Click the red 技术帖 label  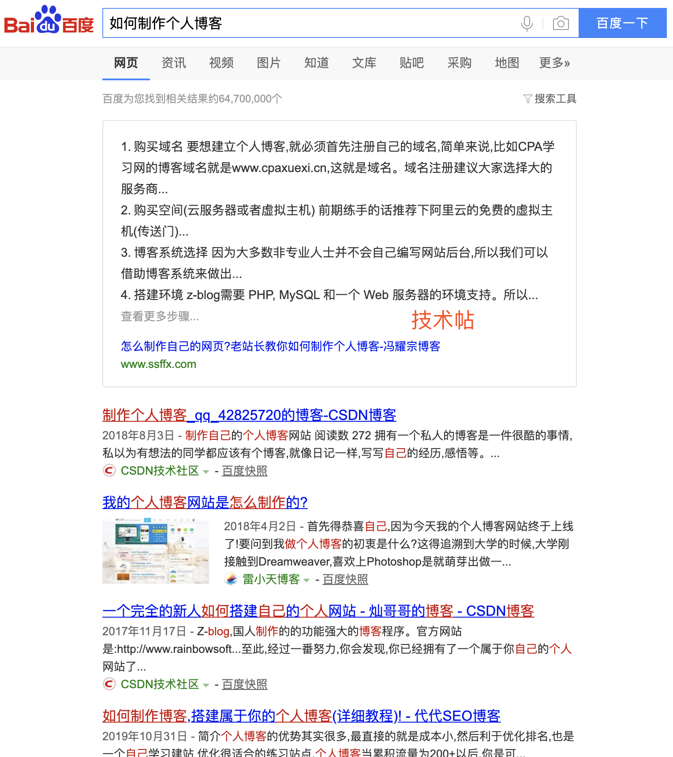click(x=443, y=320)
